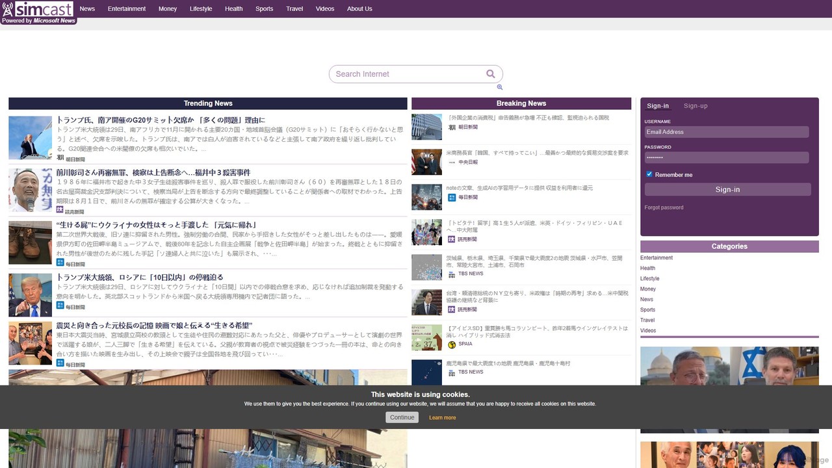Click the SPAIA source icon

coord(452,344)
